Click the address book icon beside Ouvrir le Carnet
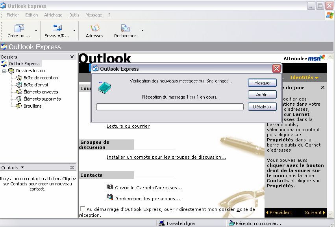 109,187
